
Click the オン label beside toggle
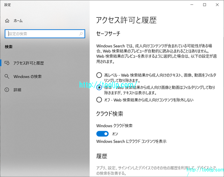click(115, 134)
